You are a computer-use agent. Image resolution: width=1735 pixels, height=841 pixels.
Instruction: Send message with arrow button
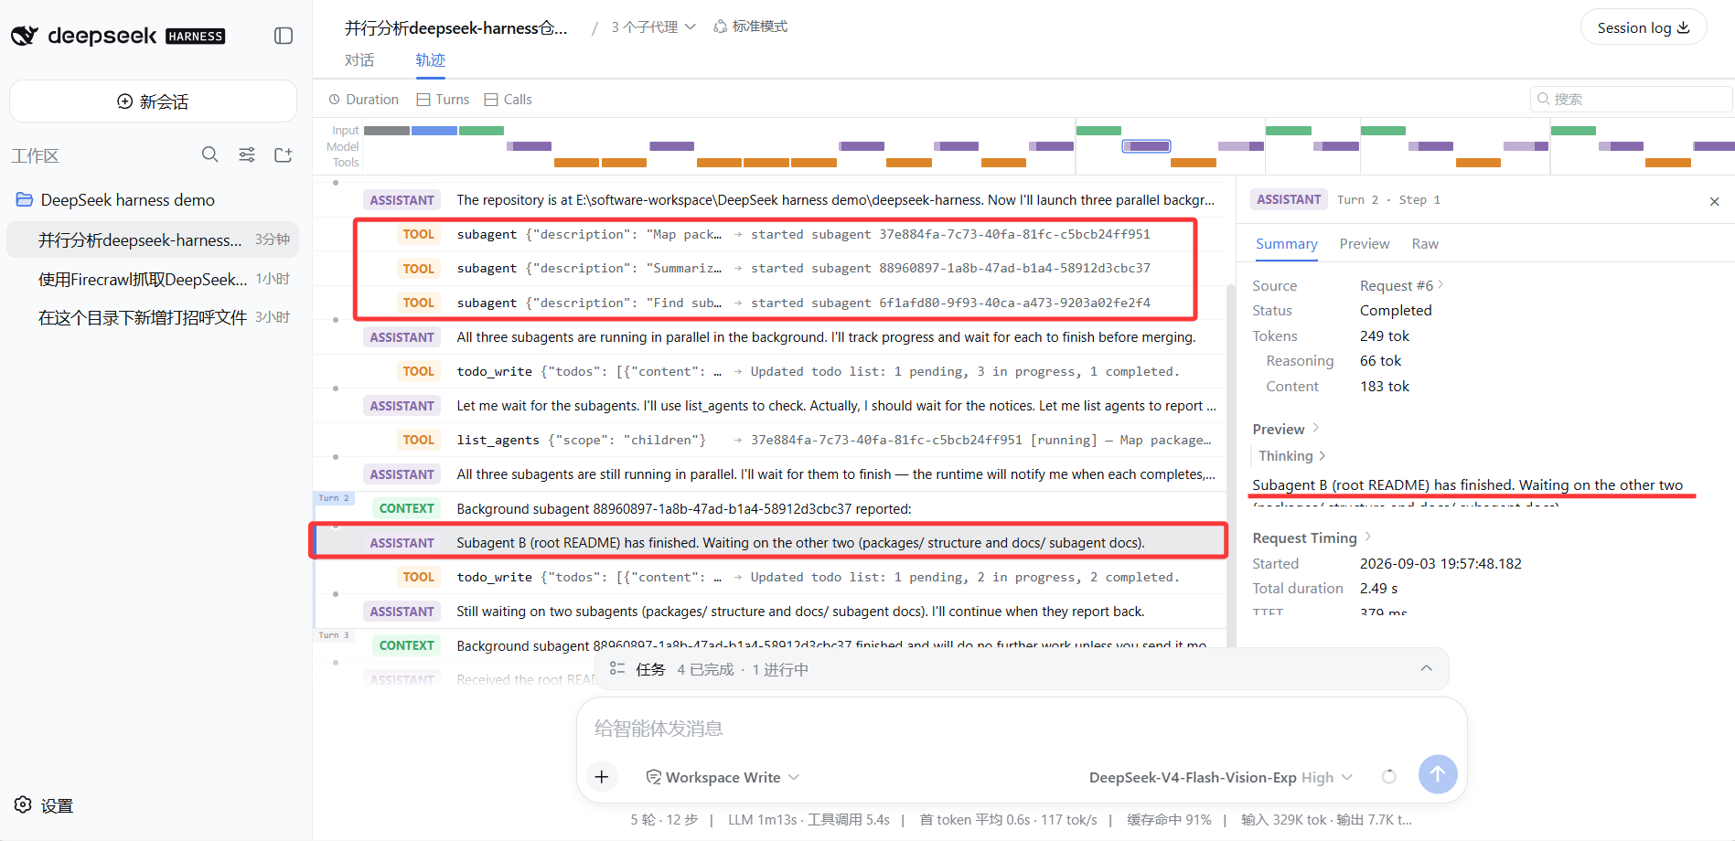1438,774
